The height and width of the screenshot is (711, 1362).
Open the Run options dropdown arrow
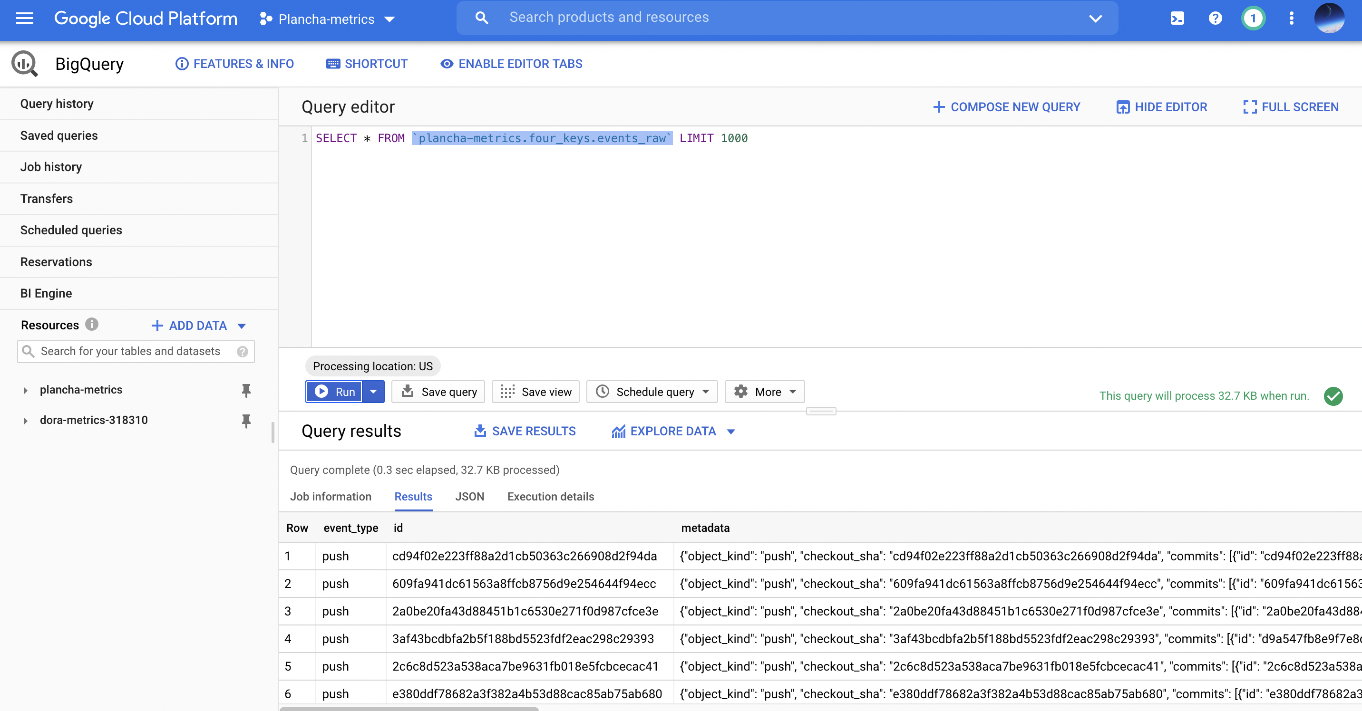click(373, 392)
